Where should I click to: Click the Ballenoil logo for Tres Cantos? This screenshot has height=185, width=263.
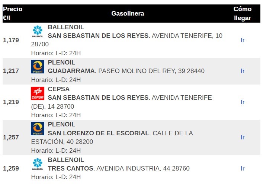pos(38,164)
